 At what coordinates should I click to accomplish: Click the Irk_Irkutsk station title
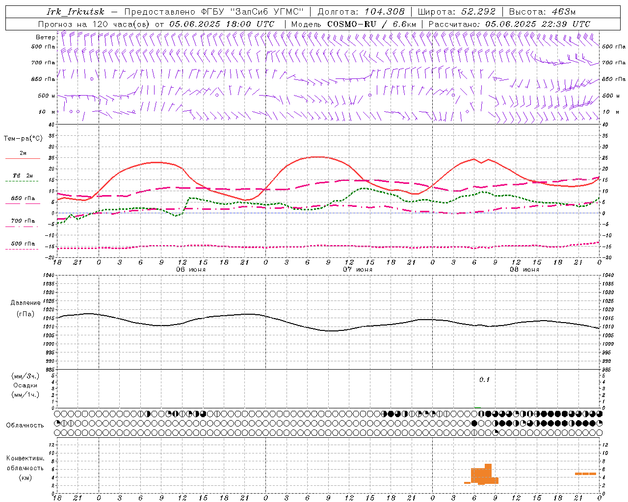click(76, 12)
